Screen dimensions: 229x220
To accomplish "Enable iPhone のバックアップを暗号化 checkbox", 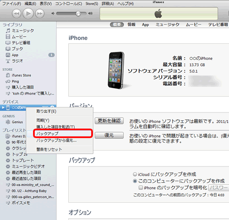I will tap(141, 188).
